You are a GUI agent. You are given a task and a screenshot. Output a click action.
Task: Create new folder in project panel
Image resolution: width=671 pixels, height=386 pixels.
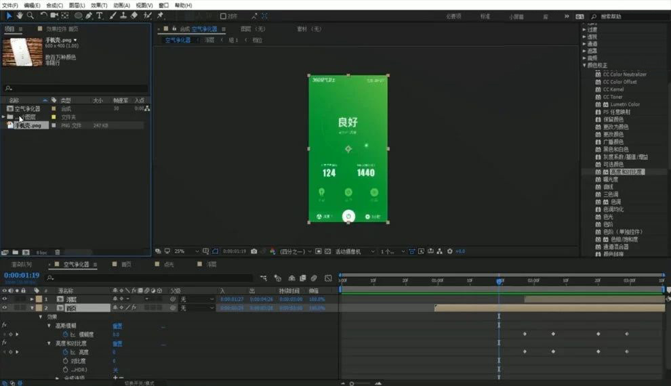[x=16, y=252]
